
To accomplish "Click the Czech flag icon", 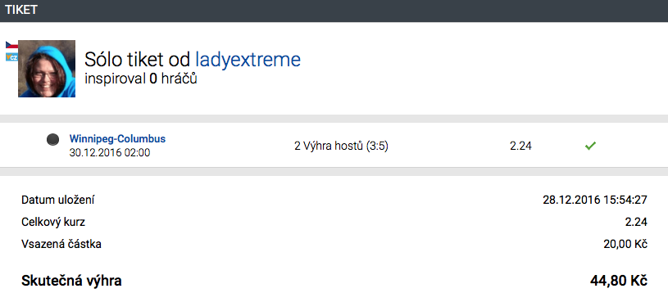I will tap(11, 45).
